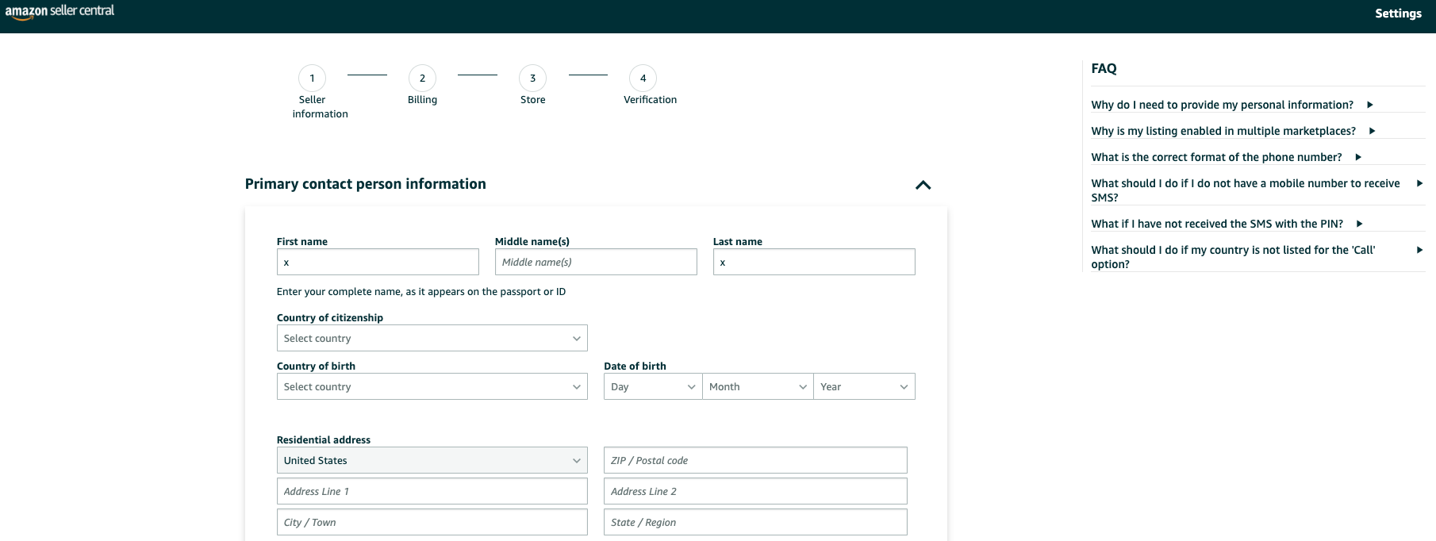Click the Address Line 1 field
Viewport: 1436px width, 541px height.
432,491
